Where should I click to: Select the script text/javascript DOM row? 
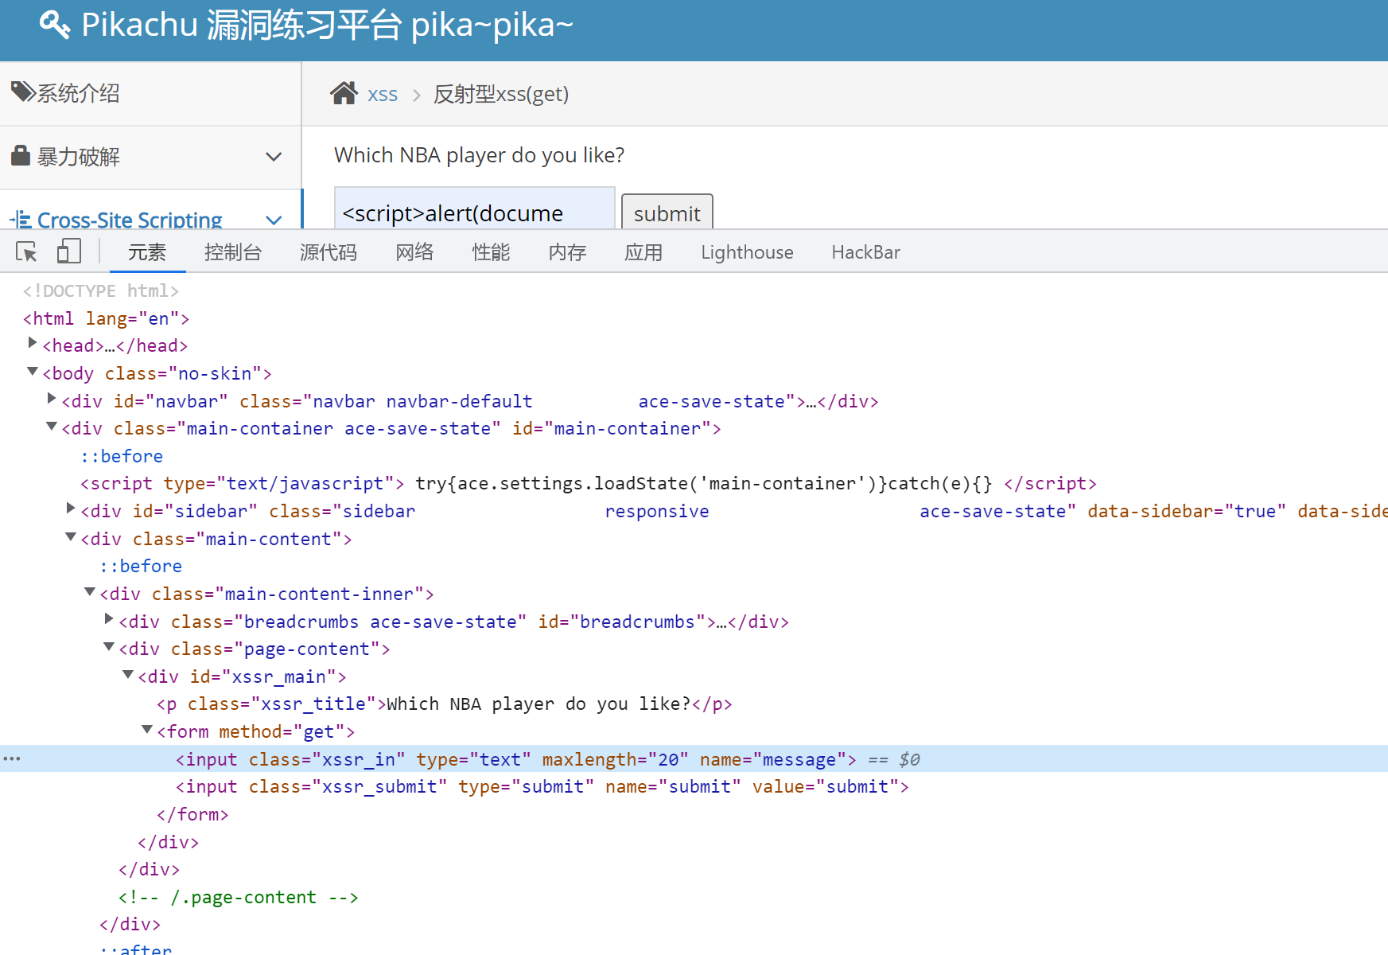point(694,483)
